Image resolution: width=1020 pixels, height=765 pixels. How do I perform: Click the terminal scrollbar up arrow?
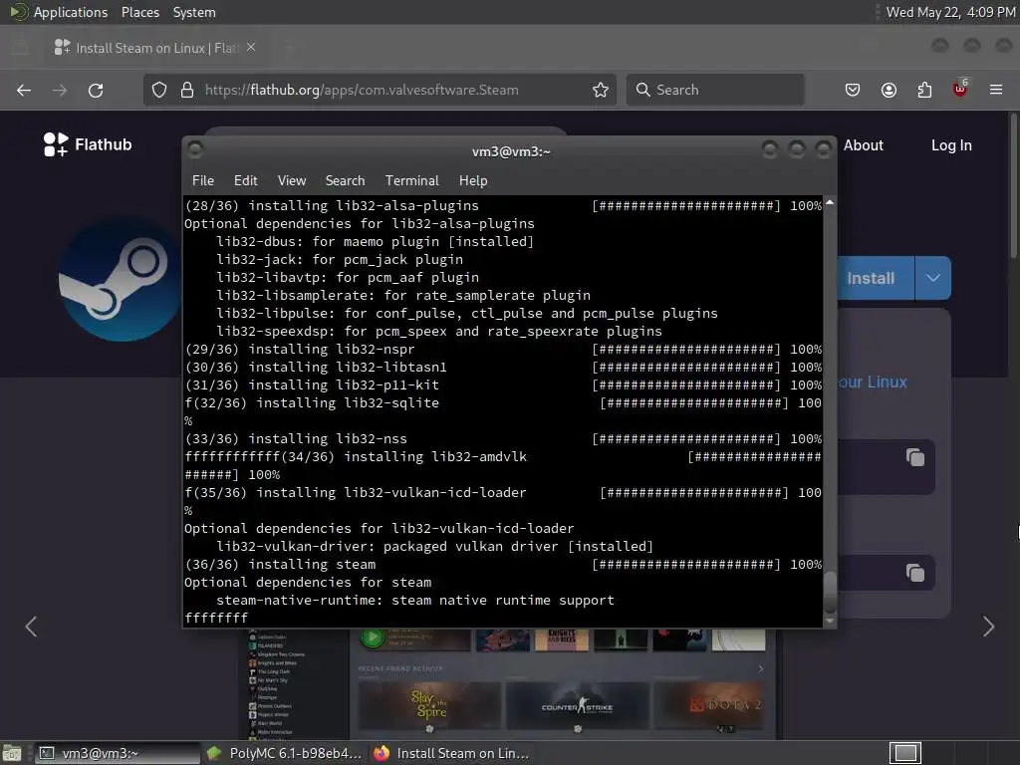coord(830,203)
